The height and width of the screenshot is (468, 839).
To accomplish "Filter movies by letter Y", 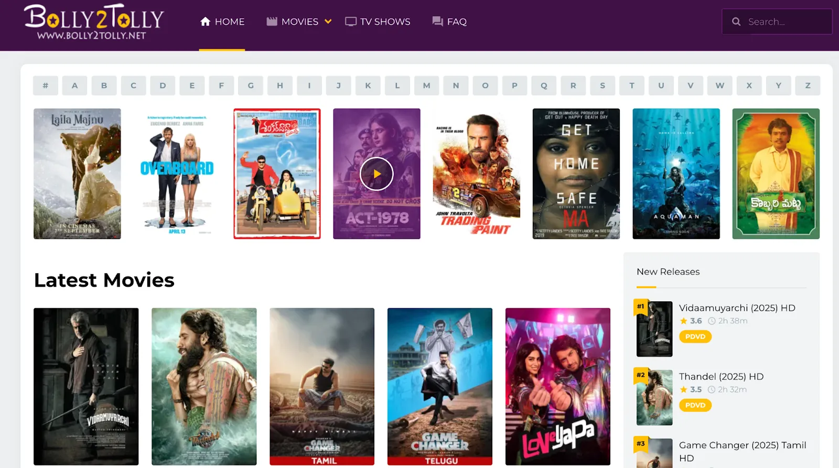I will (x=779, y=85).
